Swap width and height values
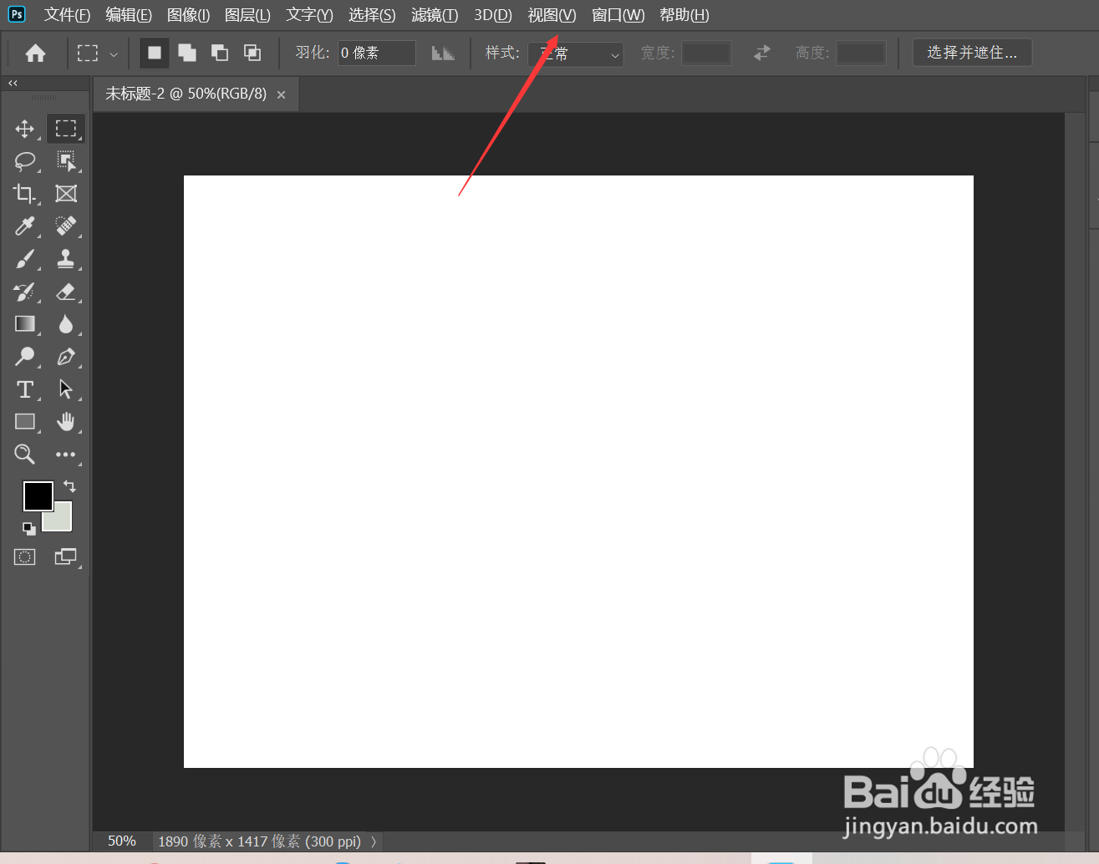Viewport: 1099px width, 864px height. pyautogui.click(x=762, y=53)
